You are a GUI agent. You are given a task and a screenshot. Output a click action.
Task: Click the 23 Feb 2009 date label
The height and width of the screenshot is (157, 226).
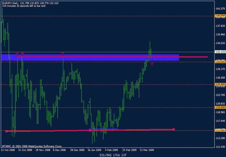pyautogui.click(x=129, y=150)
